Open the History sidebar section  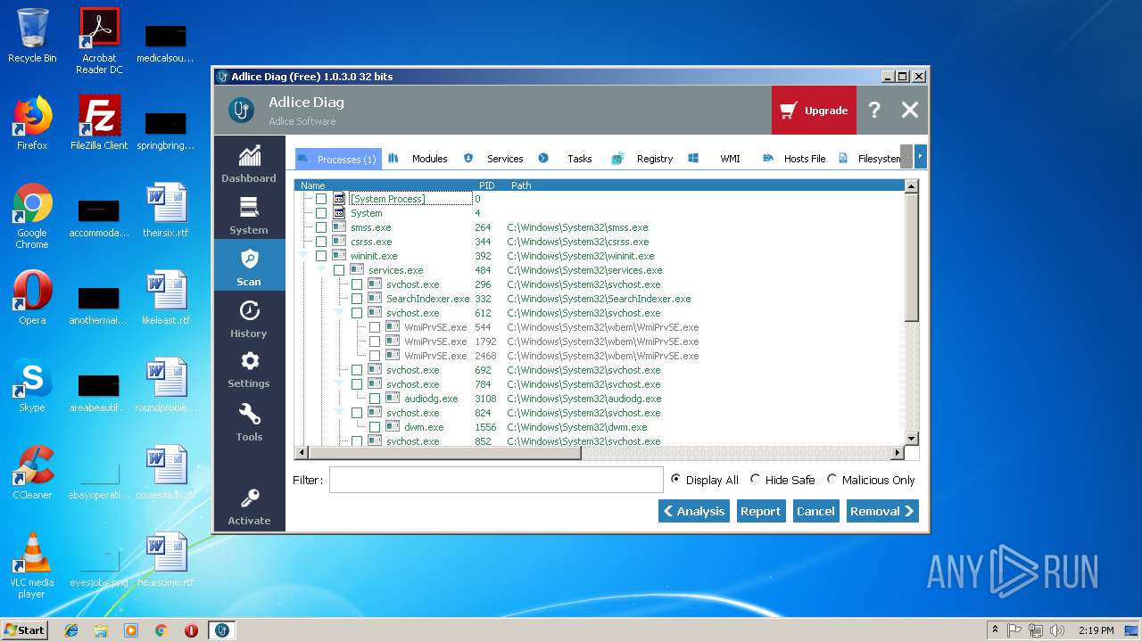point(249,318)
